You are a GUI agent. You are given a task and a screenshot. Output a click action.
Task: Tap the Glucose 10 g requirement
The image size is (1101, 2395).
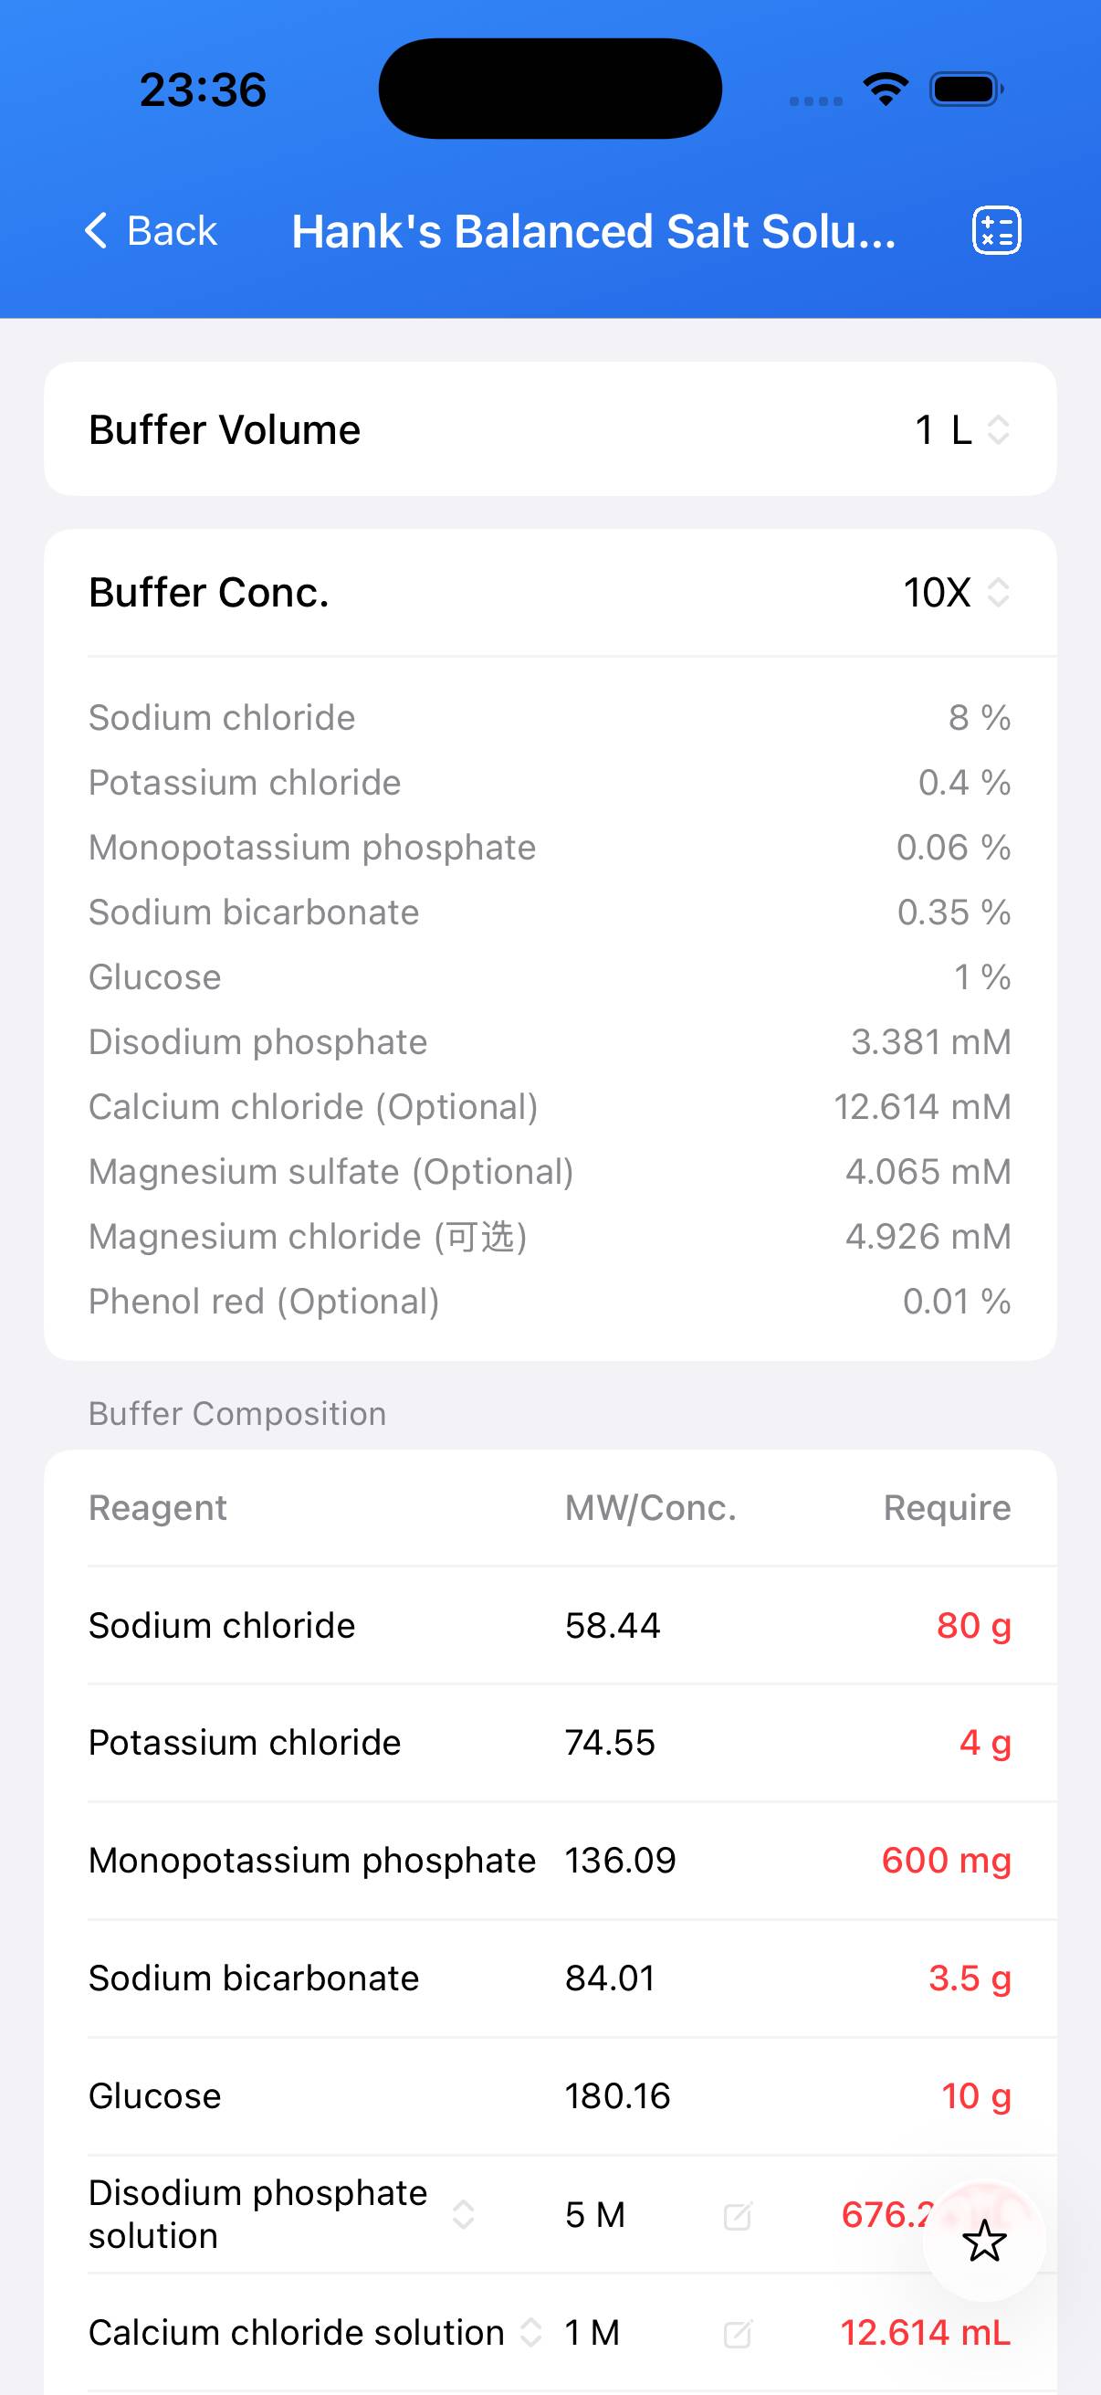coord(976,2095)
